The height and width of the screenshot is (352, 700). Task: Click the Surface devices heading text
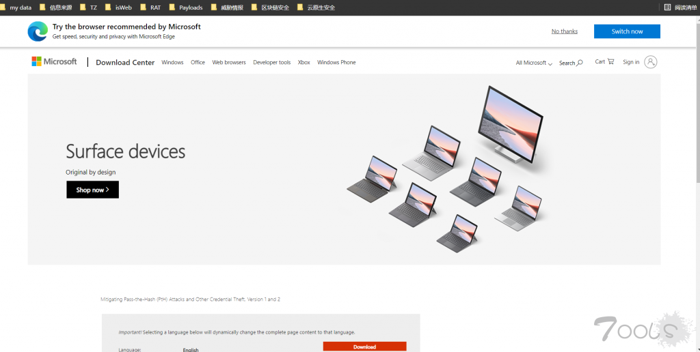click(126, 151)
